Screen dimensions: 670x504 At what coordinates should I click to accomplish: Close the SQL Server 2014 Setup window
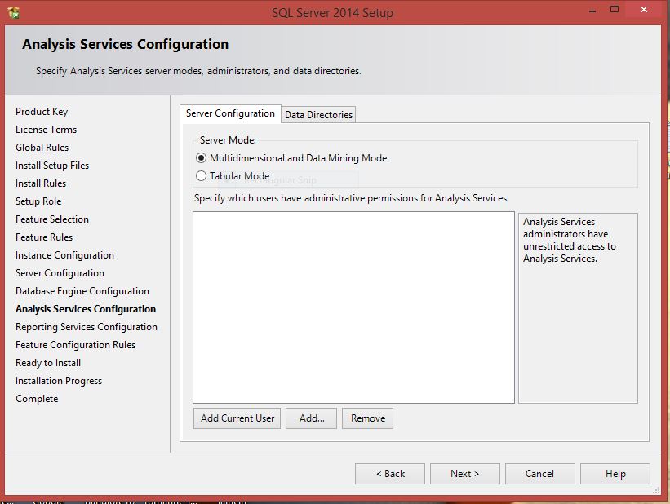coord(645,10)
